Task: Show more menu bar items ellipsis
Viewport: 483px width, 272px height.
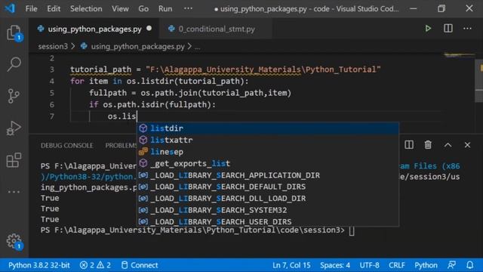Action: (x=188, y=8)
